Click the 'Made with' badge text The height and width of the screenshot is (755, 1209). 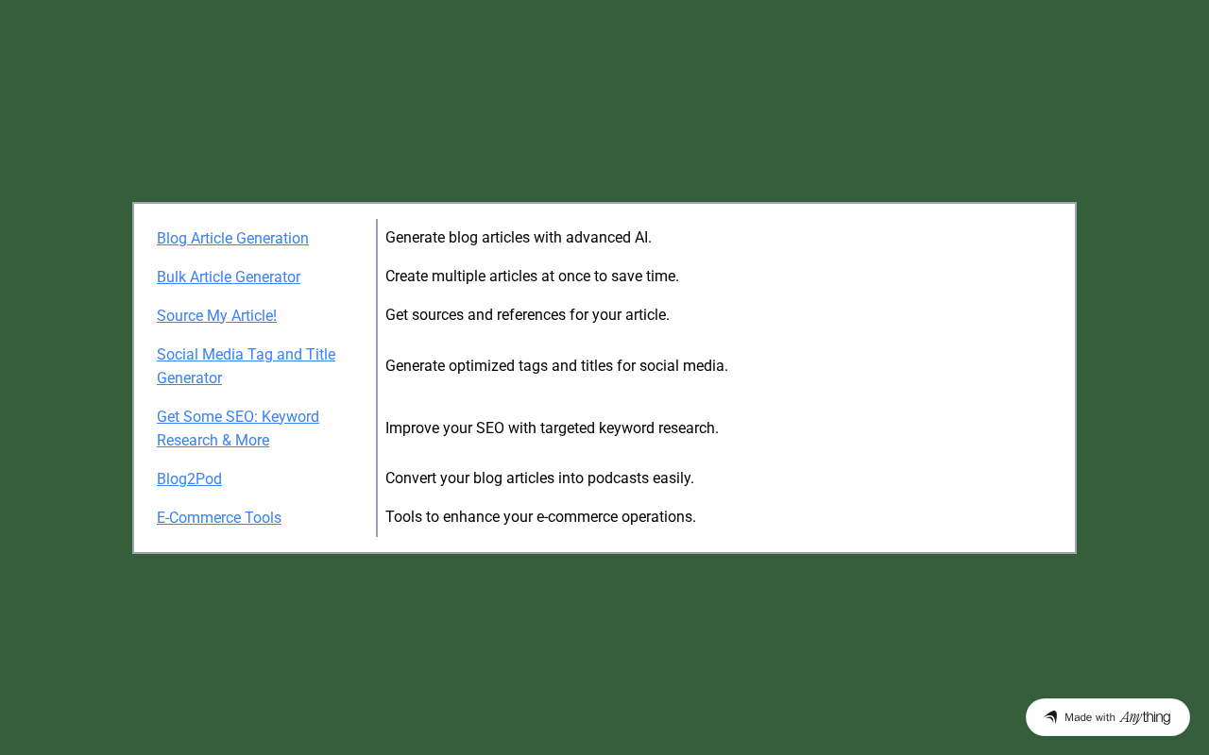(x=1090, y=717)
